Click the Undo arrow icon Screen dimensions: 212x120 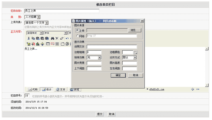[67, 39]
